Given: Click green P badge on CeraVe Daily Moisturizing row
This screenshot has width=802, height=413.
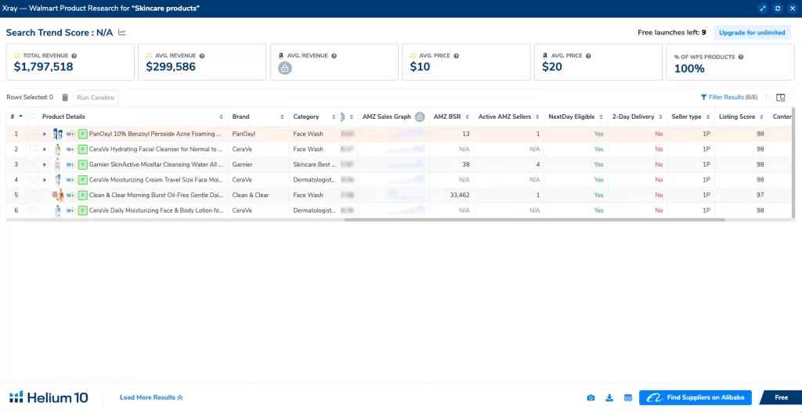Looking at the screenshot, I should (x=82, y=210).
